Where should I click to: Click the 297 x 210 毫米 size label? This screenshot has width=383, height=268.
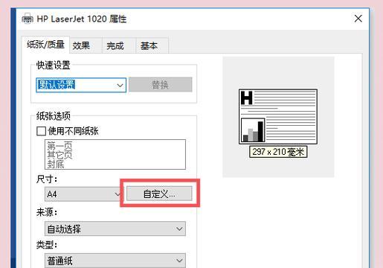point(278,152)
